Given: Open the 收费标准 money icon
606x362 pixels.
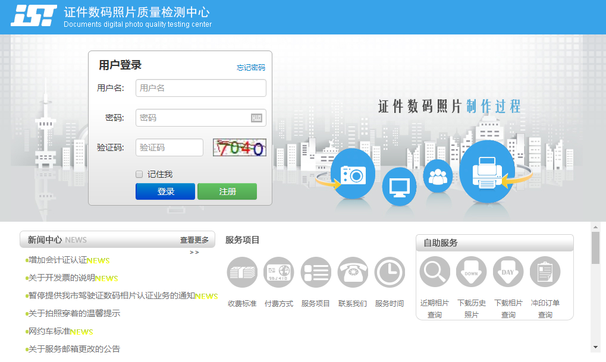Looking at the screenshot, I should (242, 272).
